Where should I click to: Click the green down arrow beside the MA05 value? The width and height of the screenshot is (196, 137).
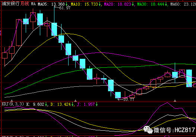coord(67,4)
